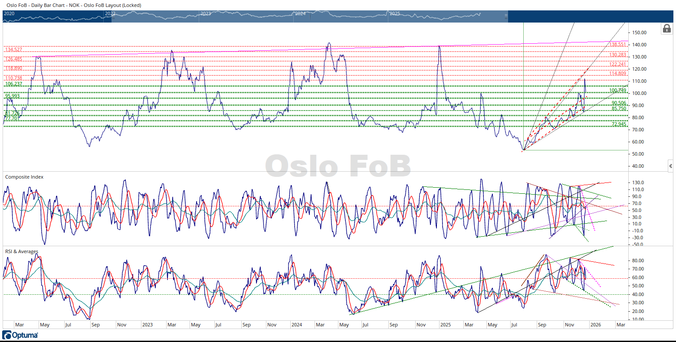Select the 138.551 resistance level label
Screen dimensions: 676x342
[617, 45]
